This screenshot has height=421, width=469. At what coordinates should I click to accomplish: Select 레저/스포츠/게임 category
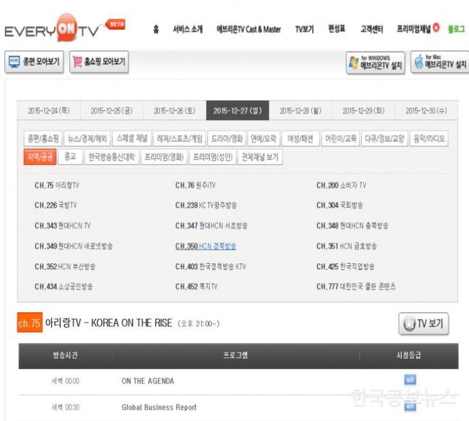pos(179,138)
